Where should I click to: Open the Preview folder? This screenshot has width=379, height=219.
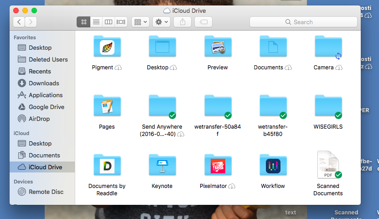click(x=218, y=47)
